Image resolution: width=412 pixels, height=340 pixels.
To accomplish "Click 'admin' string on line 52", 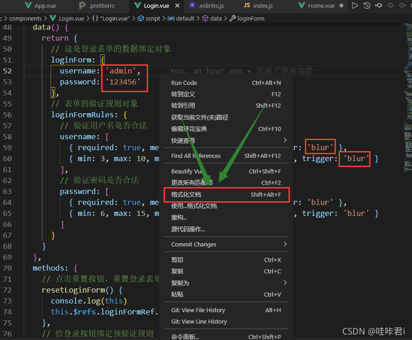I will [x=121, y=71].
